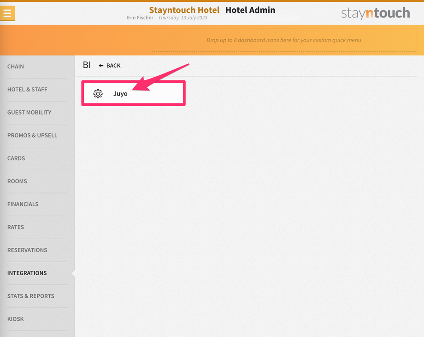Click the Erin Fischer user name
Viewport: 424px width, 337px height.
pos(140,18)
